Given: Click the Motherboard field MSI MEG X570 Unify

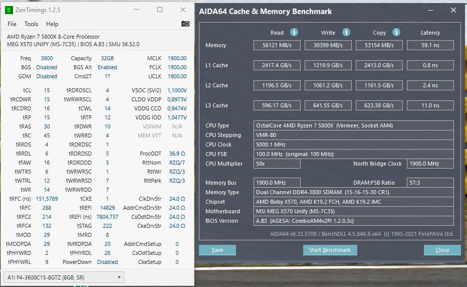Looking at the screenshot, I should coord(354,211).
